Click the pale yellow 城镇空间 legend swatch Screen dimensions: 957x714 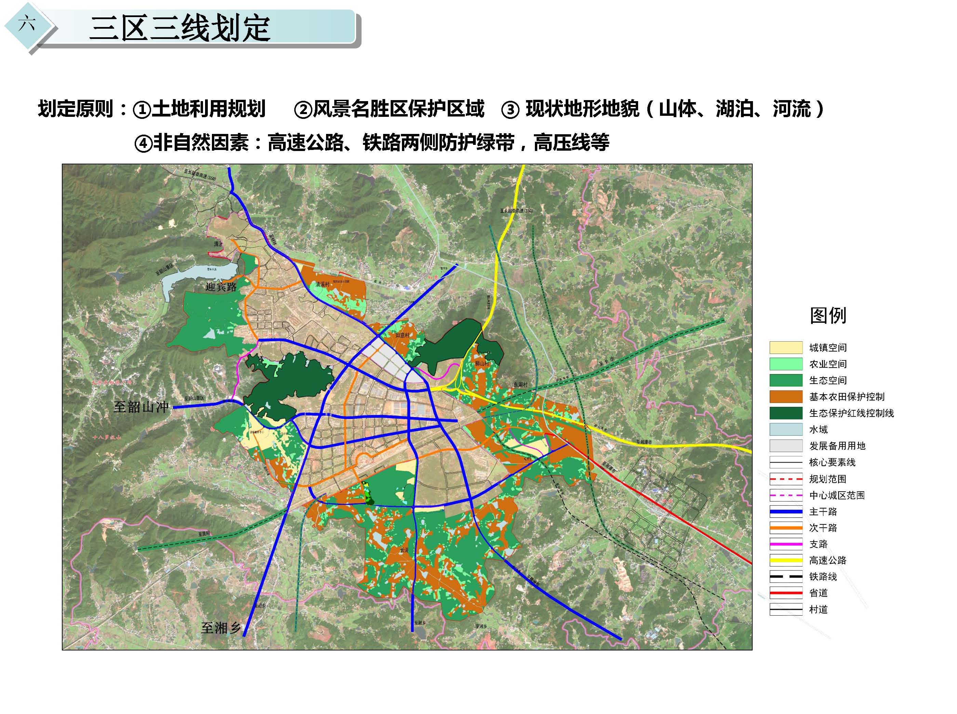click(x=786, y=347)
